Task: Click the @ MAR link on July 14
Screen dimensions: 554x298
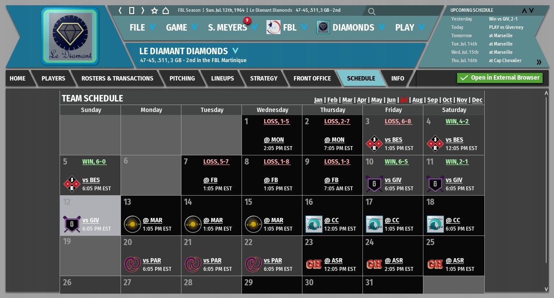Action: tap(213, 220)
